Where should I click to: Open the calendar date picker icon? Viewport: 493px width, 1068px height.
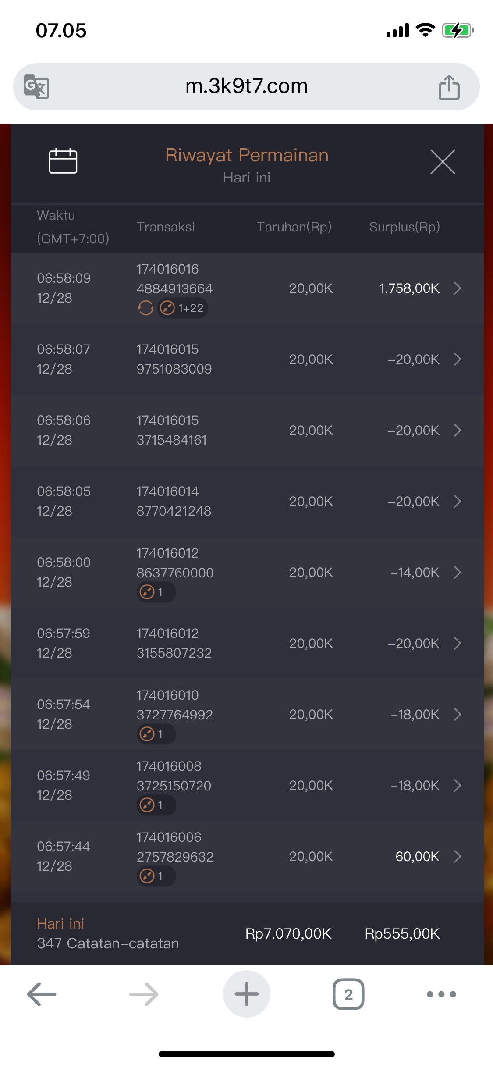pyautogui.click(x=63, y=161)
